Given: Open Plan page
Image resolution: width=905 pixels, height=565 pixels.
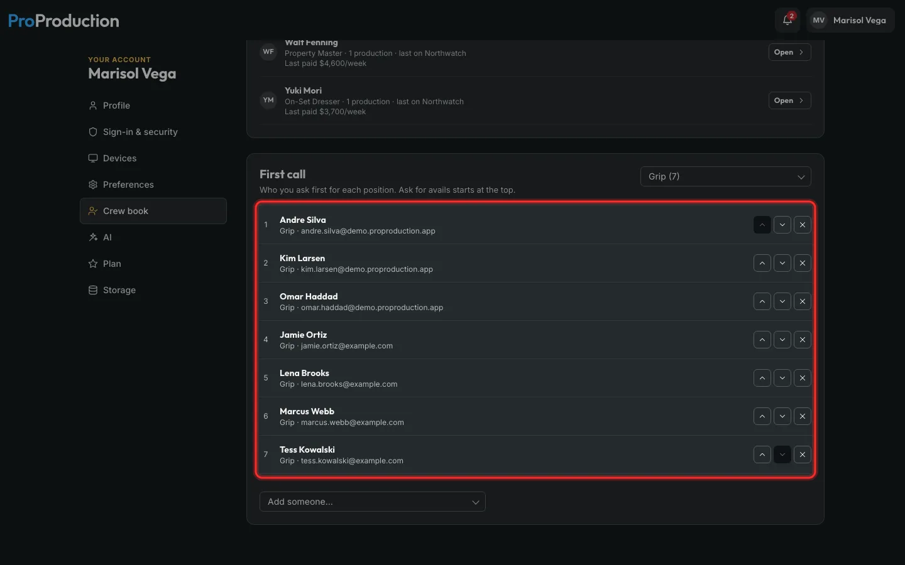Looking at the screenshot, I should pyautogui.click(x=153, y=264).
